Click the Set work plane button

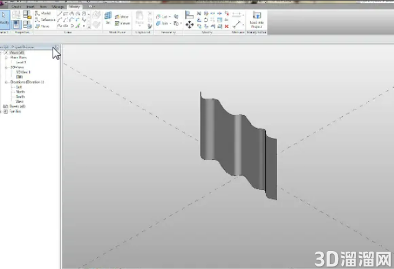108,17
